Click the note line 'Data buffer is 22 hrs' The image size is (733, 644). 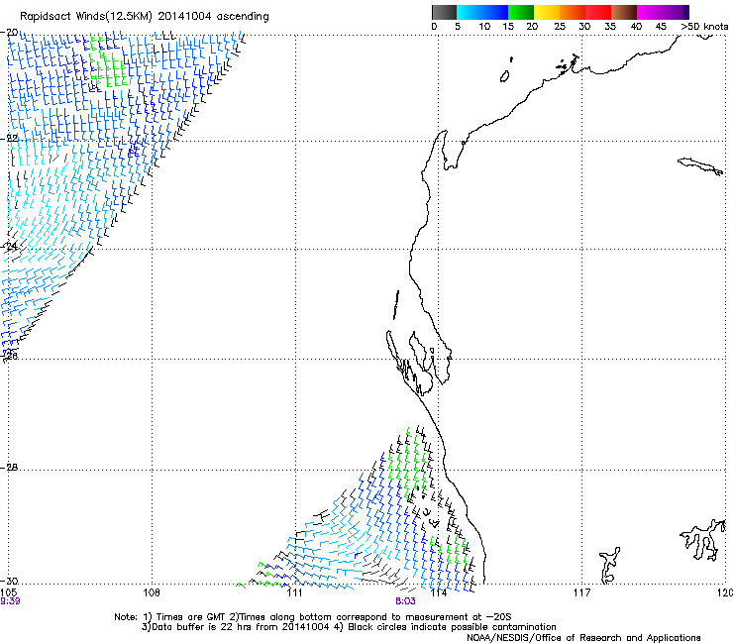(x=349, y=627)
